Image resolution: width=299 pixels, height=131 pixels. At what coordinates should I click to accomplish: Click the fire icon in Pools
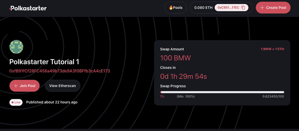click(171, 8)
